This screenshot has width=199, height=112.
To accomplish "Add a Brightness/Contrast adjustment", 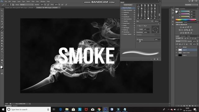I will pos(181,27).
